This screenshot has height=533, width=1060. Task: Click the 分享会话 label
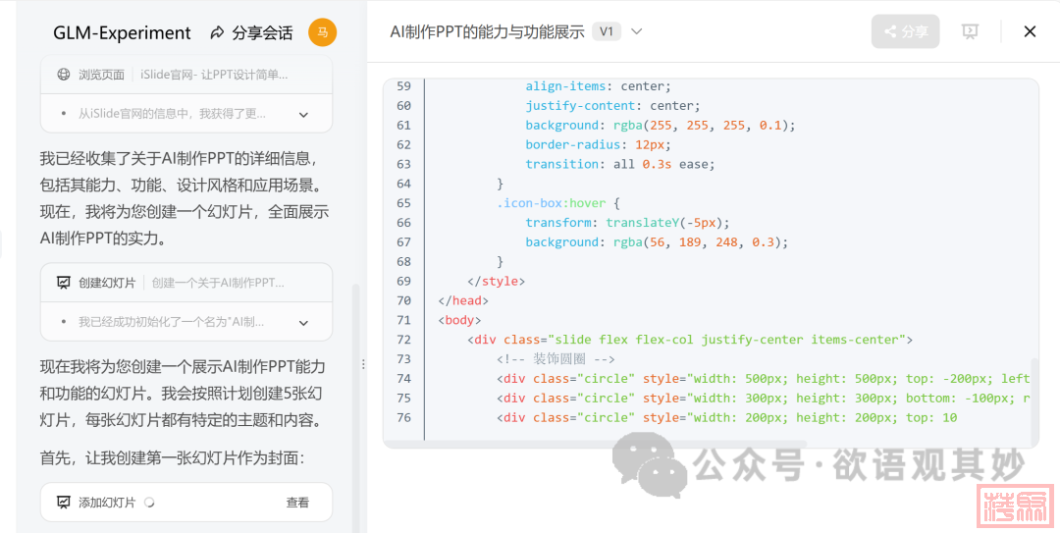pyautogui.click(x=262, y=33)
